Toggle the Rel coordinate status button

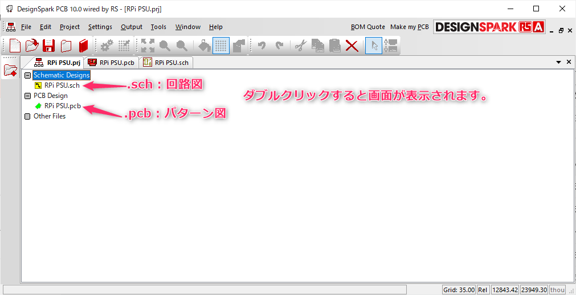coord(483,289)
